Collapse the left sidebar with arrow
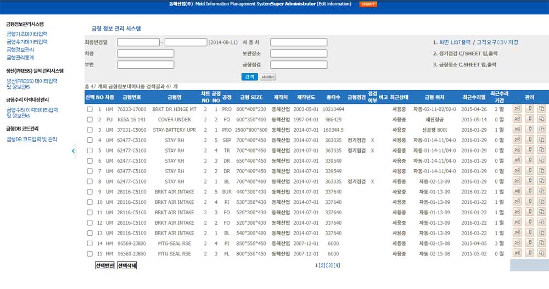This screenshot has height=289, width=549. (x=73, y=151)
